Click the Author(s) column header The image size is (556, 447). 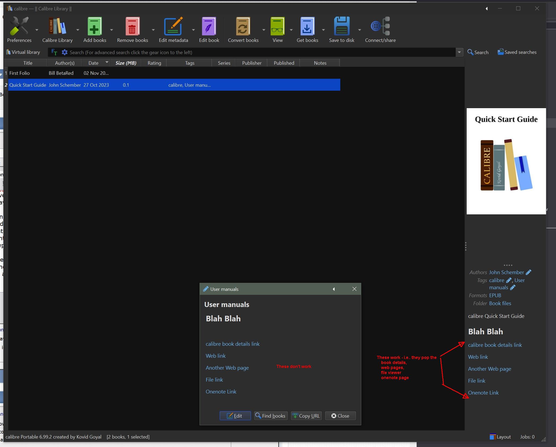coord(64,63)
